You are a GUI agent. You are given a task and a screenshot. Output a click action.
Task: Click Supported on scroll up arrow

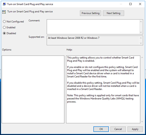(141, 38)
